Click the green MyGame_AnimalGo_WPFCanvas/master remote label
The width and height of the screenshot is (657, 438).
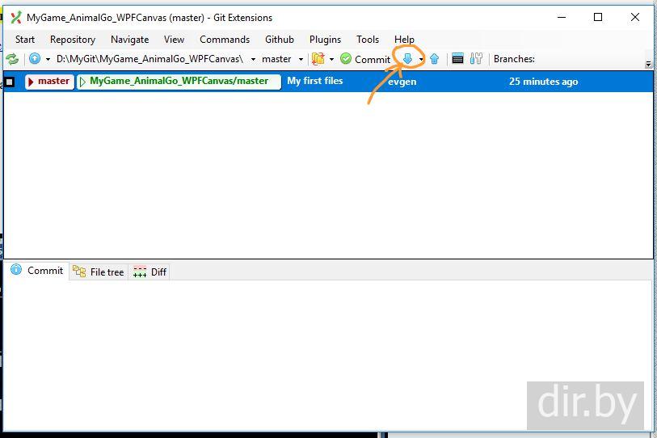tap(179, 82)
